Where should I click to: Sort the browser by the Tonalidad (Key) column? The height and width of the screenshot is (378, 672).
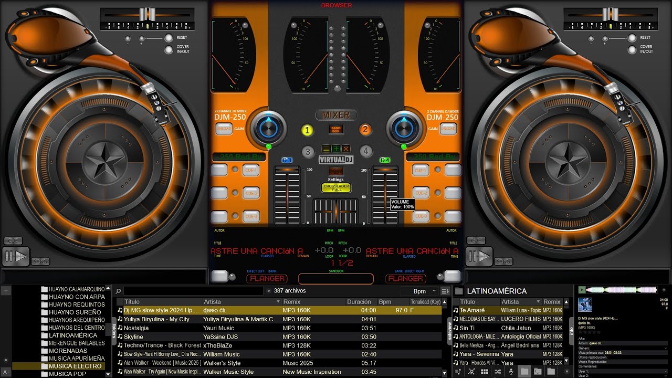425,302
